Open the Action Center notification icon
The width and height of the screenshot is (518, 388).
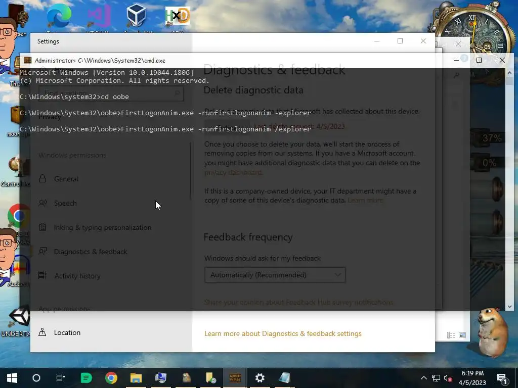(x=502, y=378)
